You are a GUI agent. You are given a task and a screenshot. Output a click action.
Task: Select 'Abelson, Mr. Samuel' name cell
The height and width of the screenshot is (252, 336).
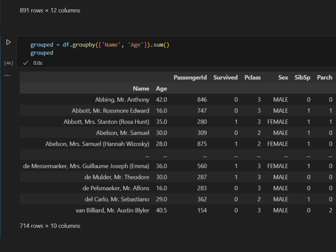tap(123, 133)
